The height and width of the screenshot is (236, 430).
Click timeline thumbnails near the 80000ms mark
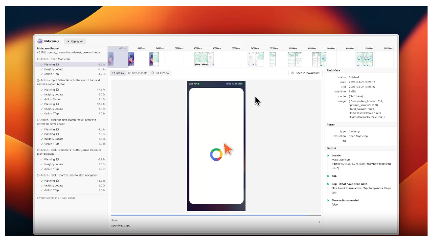point(295,59)
